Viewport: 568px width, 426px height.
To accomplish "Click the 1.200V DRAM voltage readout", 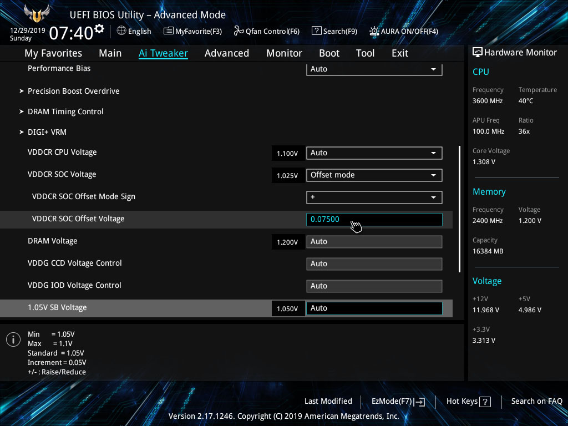I will (x=288, y=242).
